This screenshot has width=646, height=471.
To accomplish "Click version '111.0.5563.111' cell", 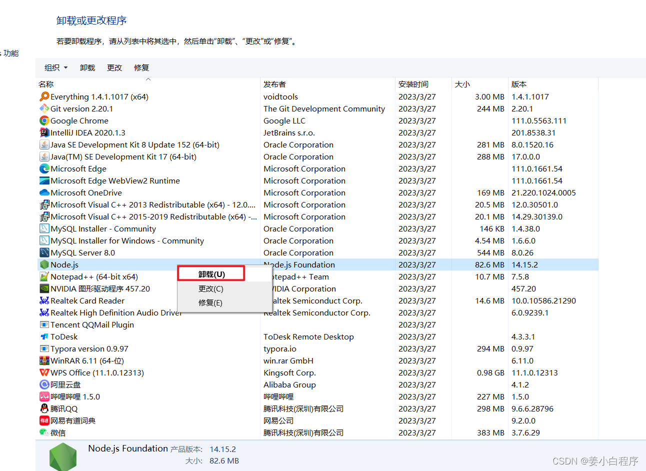I will click(x=539, y=120).
